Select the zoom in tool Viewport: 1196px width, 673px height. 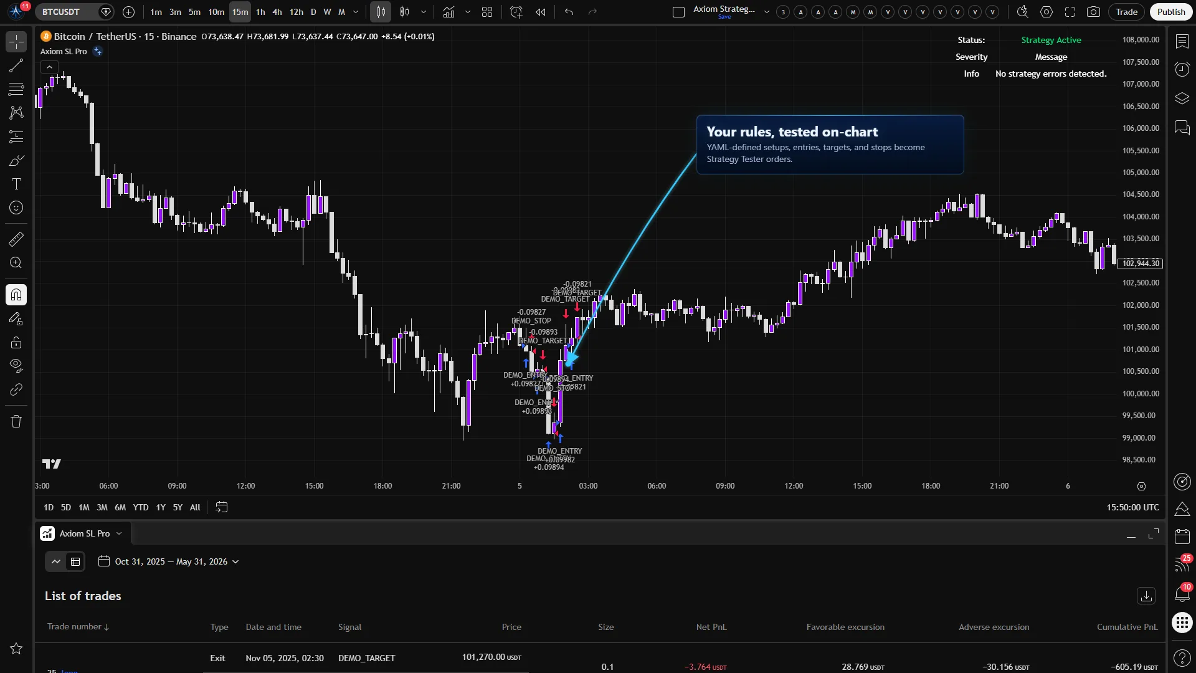[16, 263]
